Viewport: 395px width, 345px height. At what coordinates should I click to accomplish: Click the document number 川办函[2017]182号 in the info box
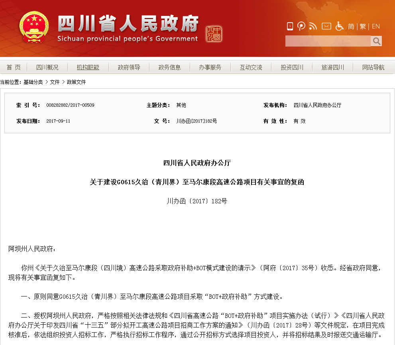point(197,121)
